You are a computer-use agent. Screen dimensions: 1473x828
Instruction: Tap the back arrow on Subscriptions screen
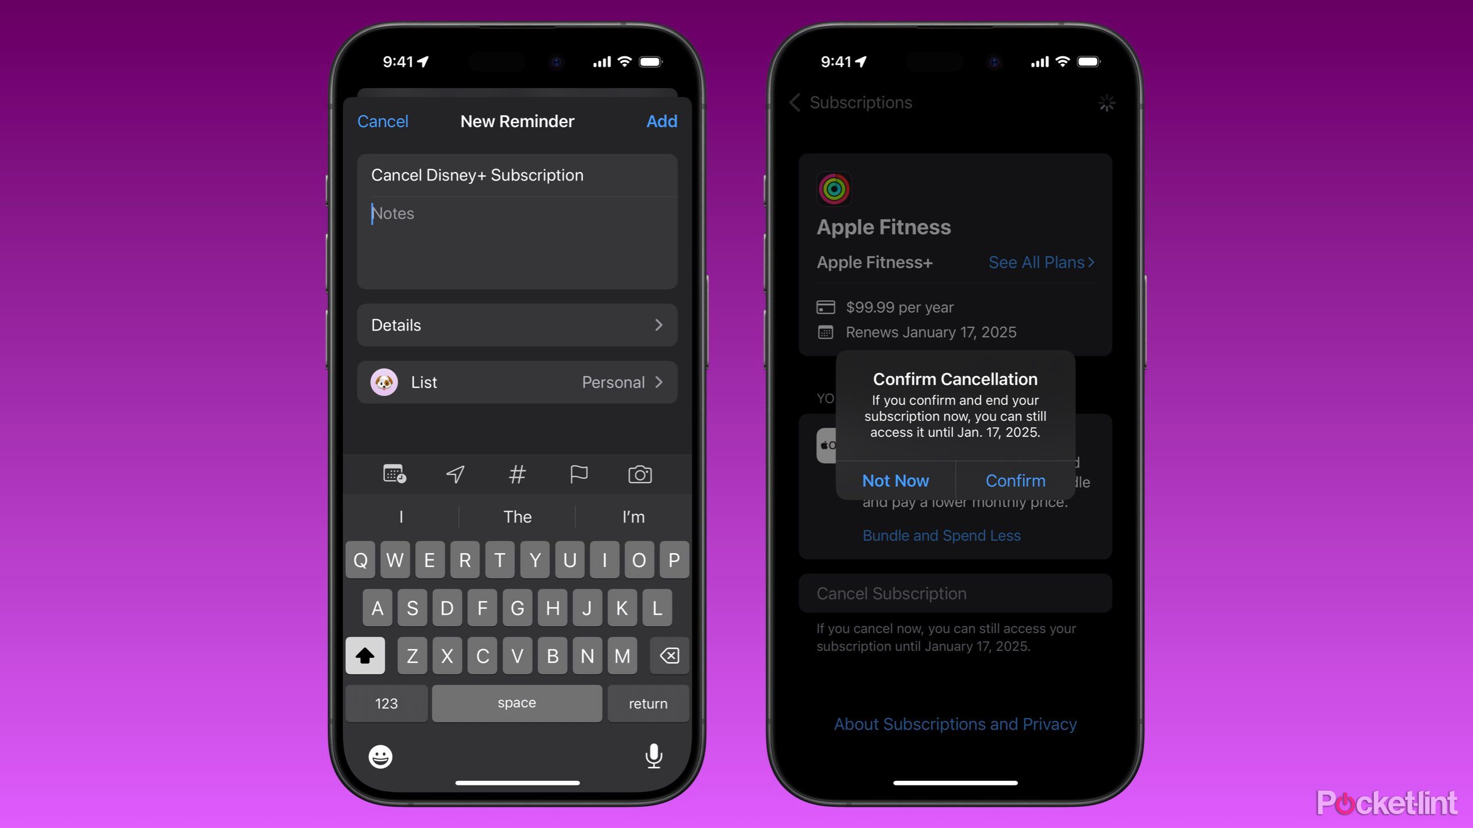click(x=797, y=102)
